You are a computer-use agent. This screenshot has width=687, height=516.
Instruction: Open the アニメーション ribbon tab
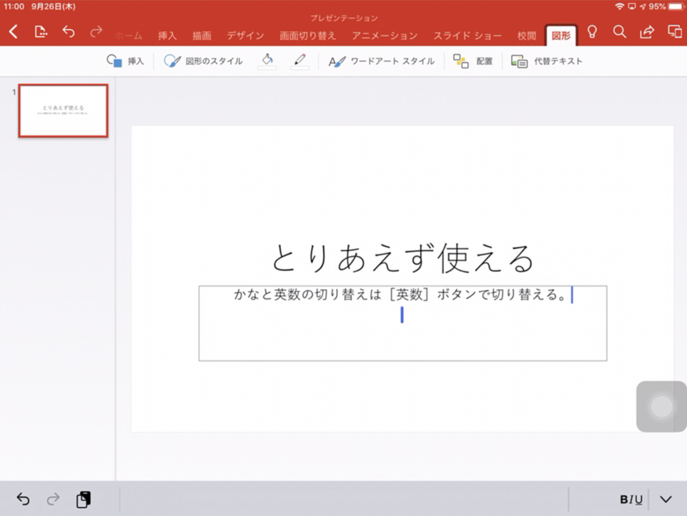[x=385, y=35]
